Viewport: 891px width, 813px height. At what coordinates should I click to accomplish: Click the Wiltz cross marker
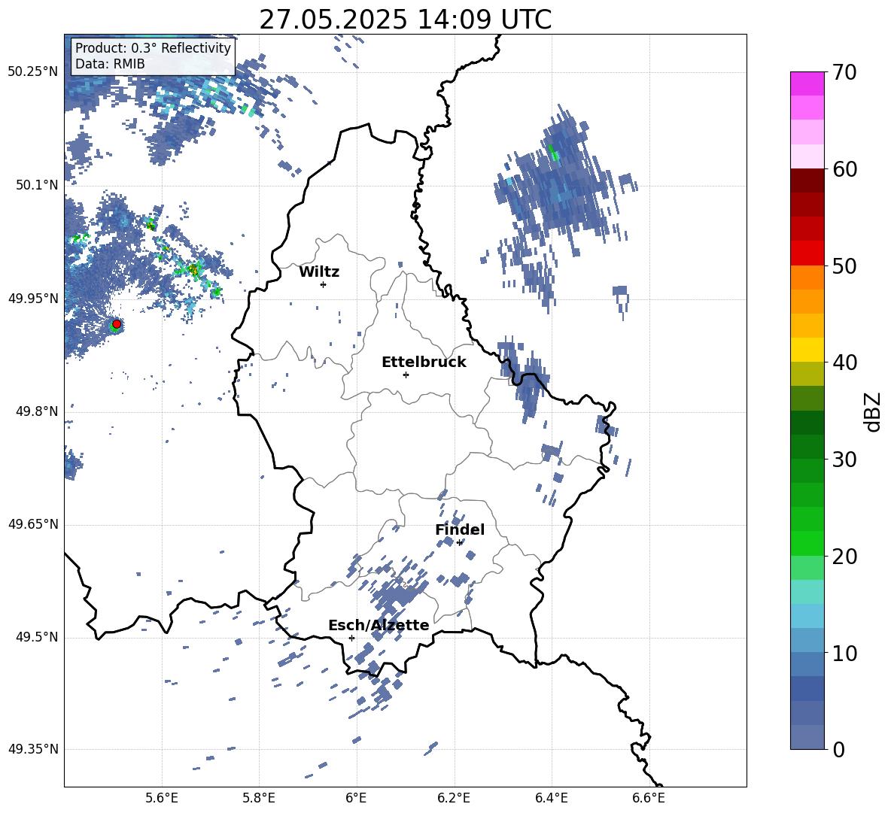pyautogui.click(x=323, y=284)
